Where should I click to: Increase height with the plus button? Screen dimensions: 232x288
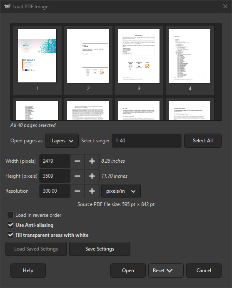click(x=92, y=176)
